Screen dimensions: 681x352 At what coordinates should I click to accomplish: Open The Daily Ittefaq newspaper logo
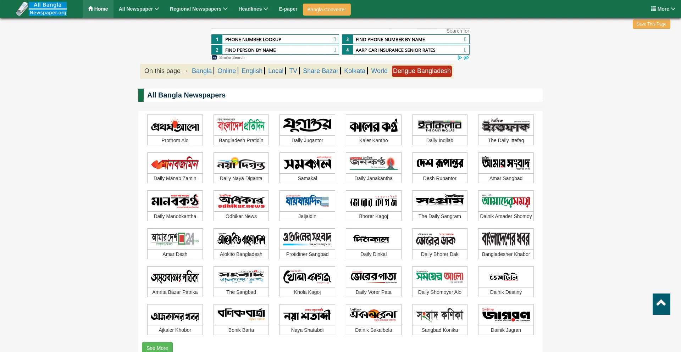pos(506,125)
